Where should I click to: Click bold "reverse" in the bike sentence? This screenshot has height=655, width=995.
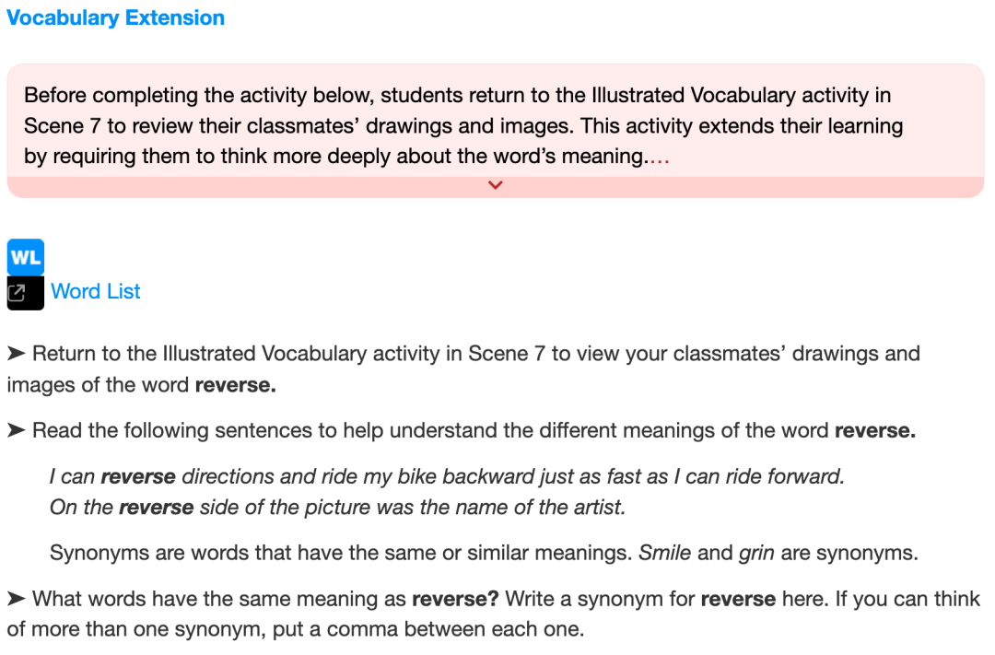138,477
